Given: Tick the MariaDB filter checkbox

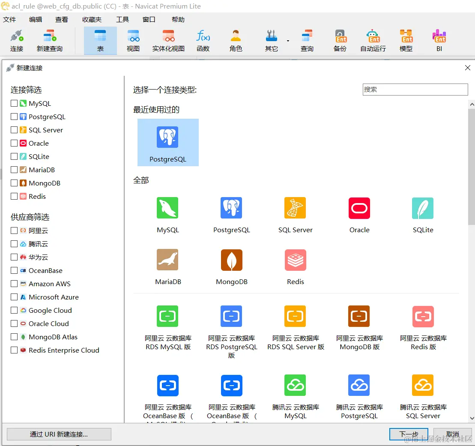Looking at the screenshot, I should click(x=14, y=170).
